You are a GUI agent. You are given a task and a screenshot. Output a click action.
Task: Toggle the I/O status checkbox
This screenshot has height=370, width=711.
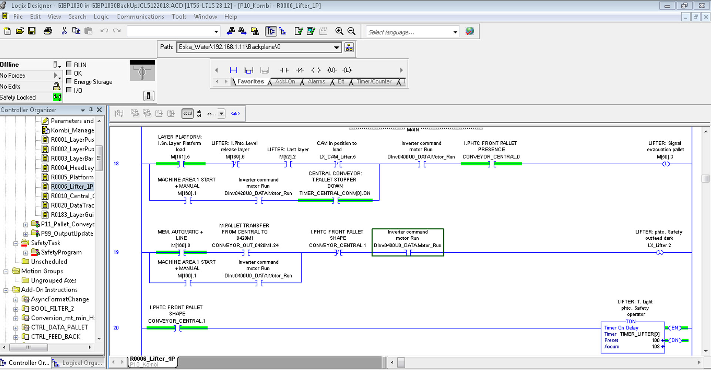[x=69, y=90]
